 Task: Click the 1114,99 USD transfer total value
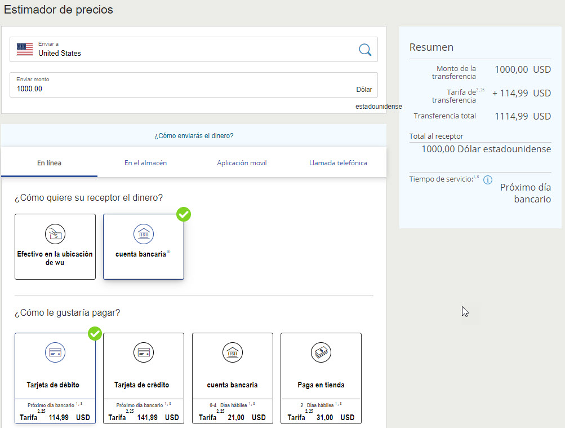[523, 117]
